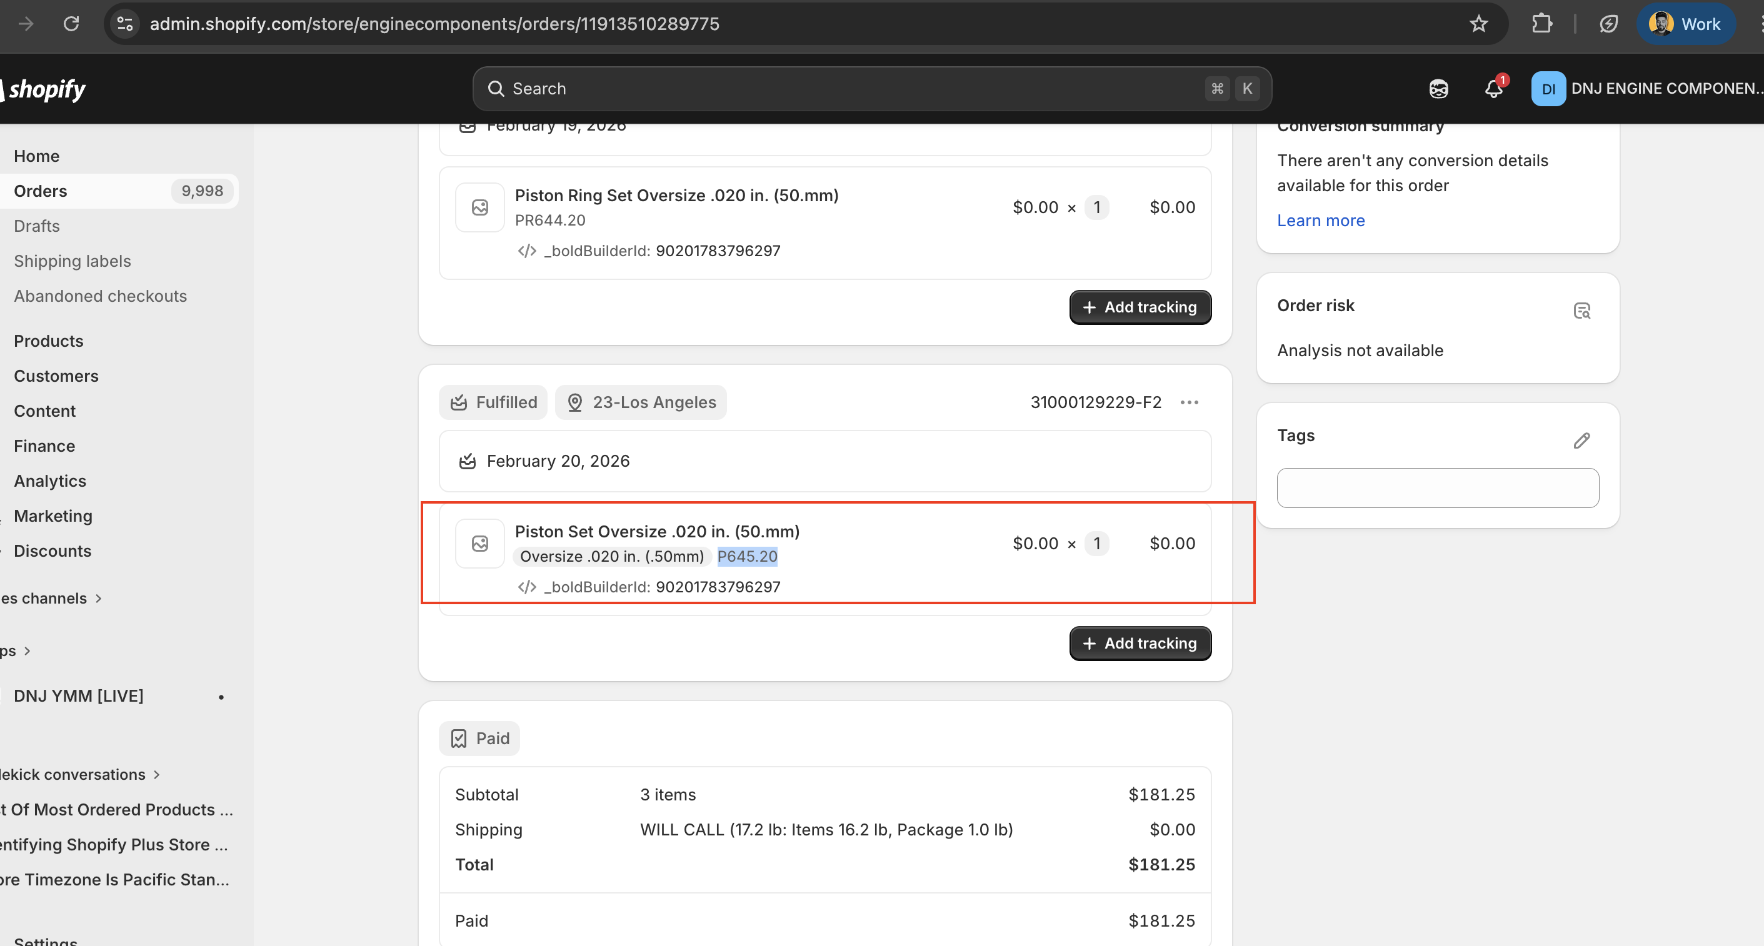Follow the Learn more conversion link
1764x946 pixels.
pyautogui.click(x=1320, y=221)
